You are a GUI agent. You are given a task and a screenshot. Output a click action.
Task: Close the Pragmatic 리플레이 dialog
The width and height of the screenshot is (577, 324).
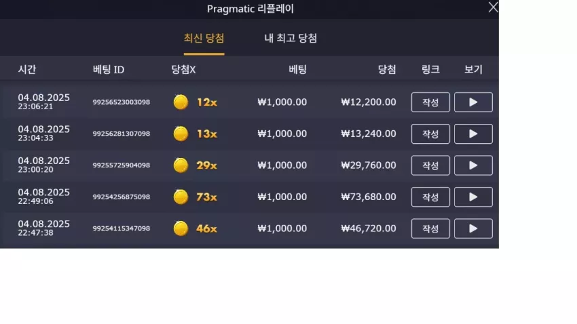click(x=493, y=7)
